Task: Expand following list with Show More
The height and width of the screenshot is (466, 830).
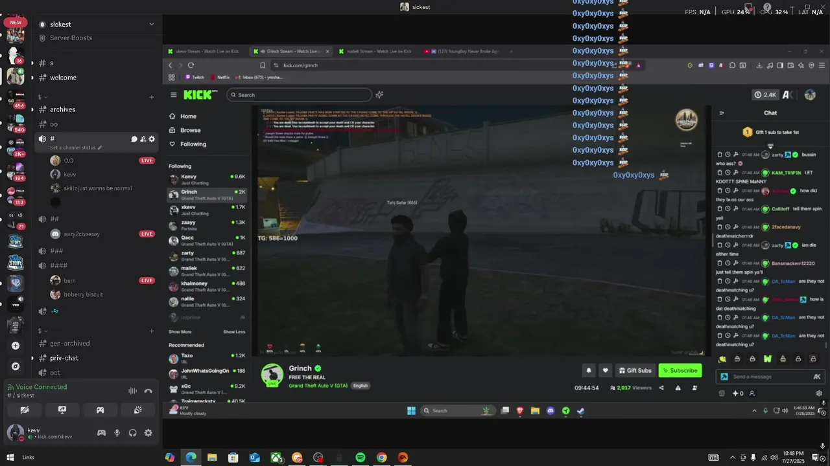Action: tap(180, 331)
